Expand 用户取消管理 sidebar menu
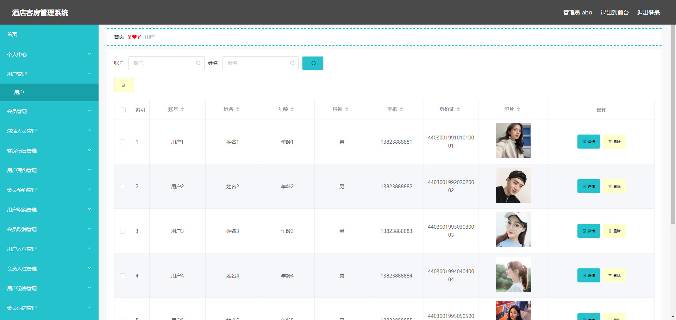676x320 pixels. click(49, 210)
